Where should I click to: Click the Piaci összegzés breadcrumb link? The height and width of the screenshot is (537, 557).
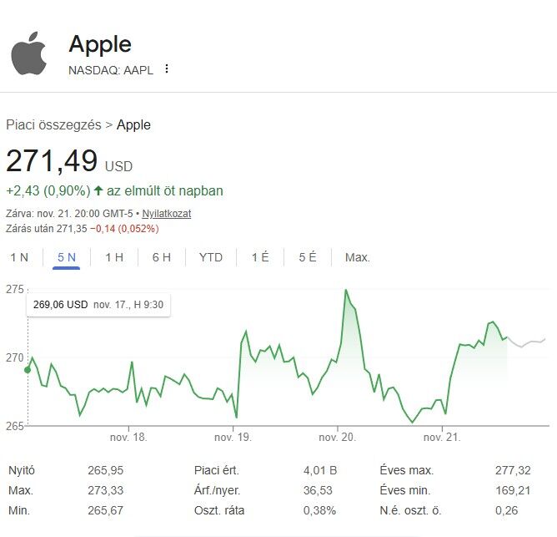[x=53, y=125]
